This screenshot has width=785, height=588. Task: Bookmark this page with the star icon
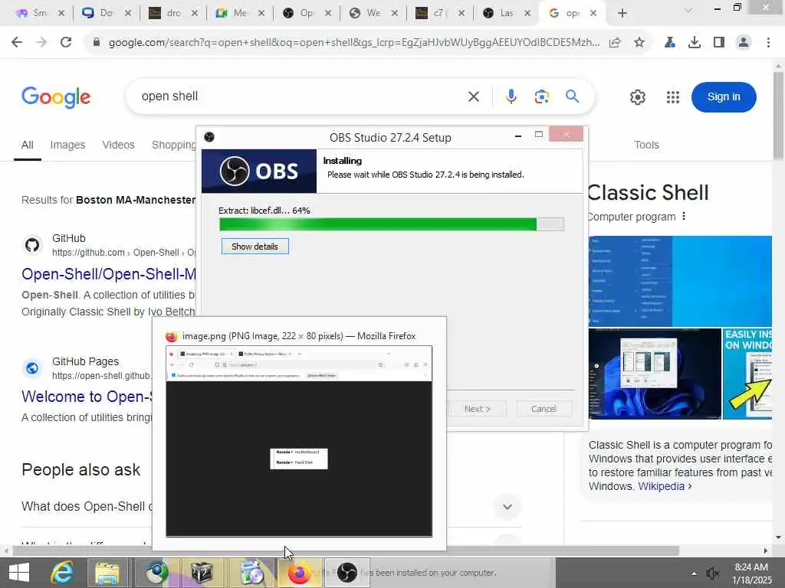click(x=639, y=43)
